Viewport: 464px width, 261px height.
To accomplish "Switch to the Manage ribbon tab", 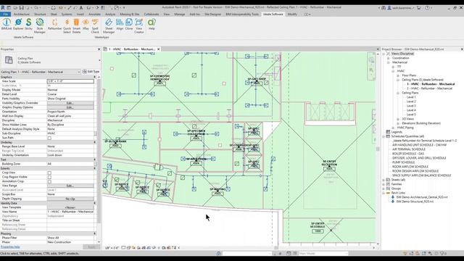I will [x=180, y=14].
